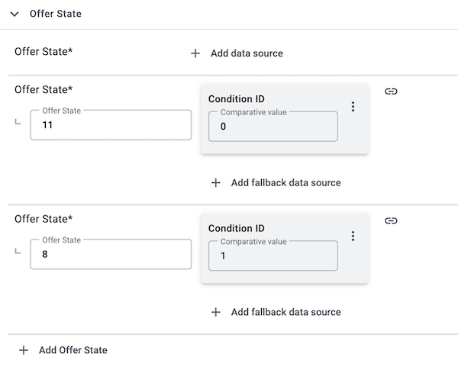Open three-dot menu for Condition ID 1
The width and height of the screenshot is (458, 373).
[x=353, y=236]
